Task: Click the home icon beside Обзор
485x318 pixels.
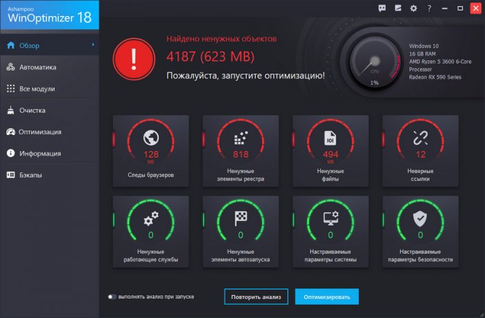Action: point(11,46)
